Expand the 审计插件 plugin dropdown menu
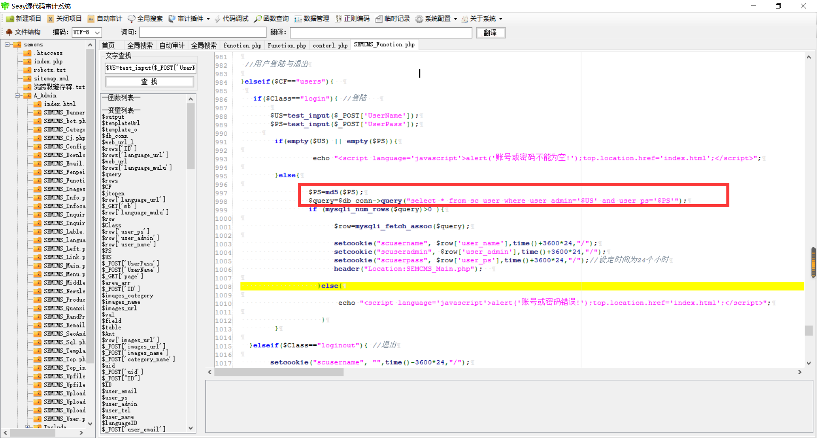The height and width of the screenshot is (438, 817). pos(208,19)
